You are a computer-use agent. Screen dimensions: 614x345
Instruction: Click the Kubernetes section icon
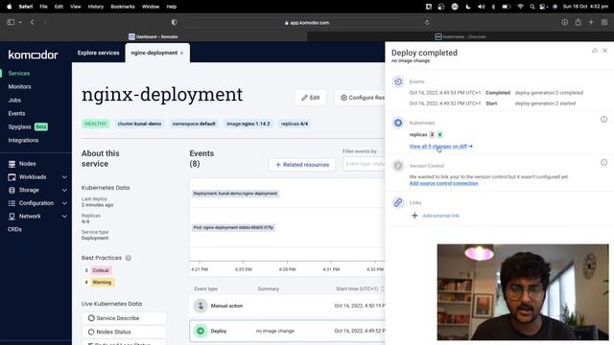398,123
